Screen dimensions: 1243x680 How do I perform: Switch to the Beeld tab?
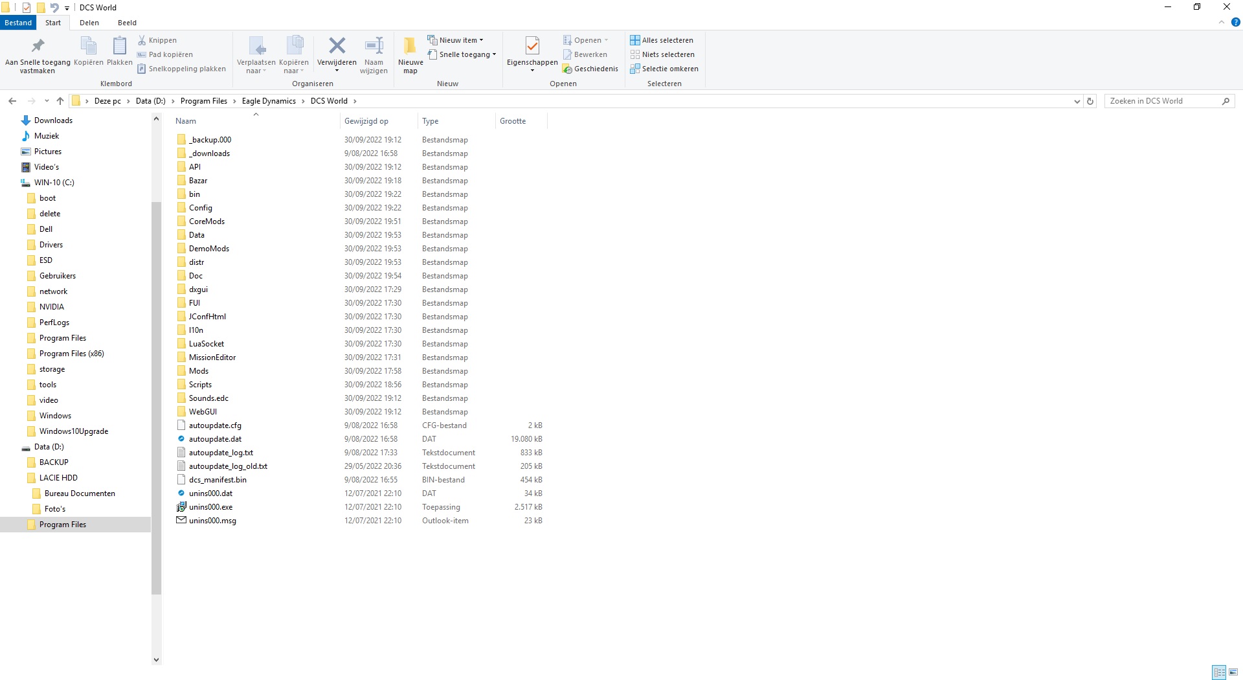pyautogui.click(x=127, y=23)
